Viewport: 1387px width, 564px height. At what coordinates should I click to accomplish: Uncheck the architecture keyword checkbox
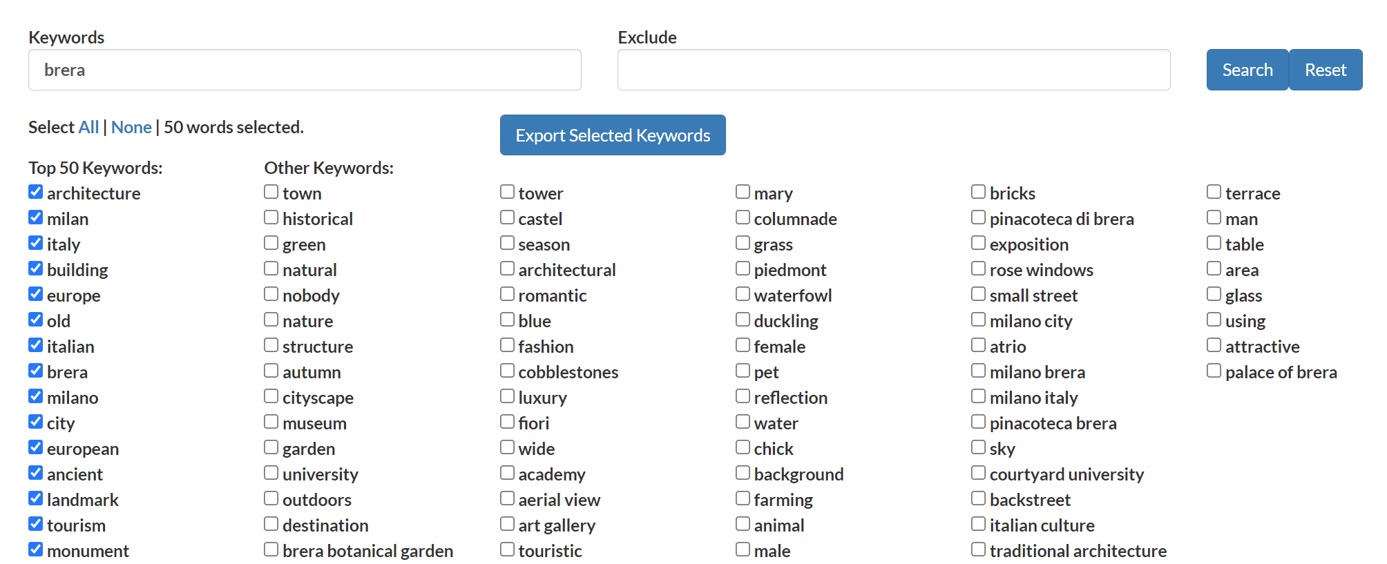point(36,192)
